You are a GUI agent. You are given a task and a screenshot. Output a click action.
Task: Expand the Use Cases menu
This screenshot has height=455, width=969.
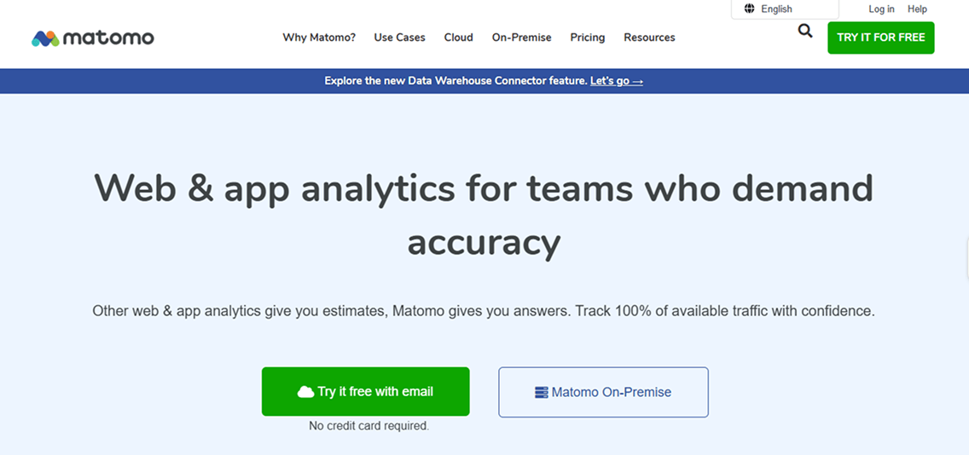(x=399, y=37)
